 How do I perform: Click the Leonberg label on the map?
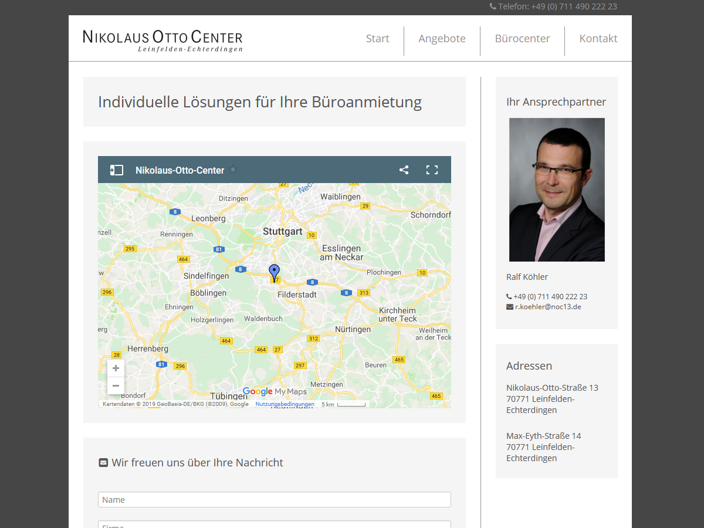click(208, 218)
